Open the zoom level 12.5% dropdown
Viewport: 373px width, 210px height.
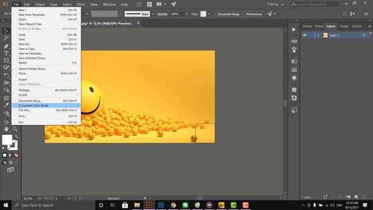coord(40,198)
